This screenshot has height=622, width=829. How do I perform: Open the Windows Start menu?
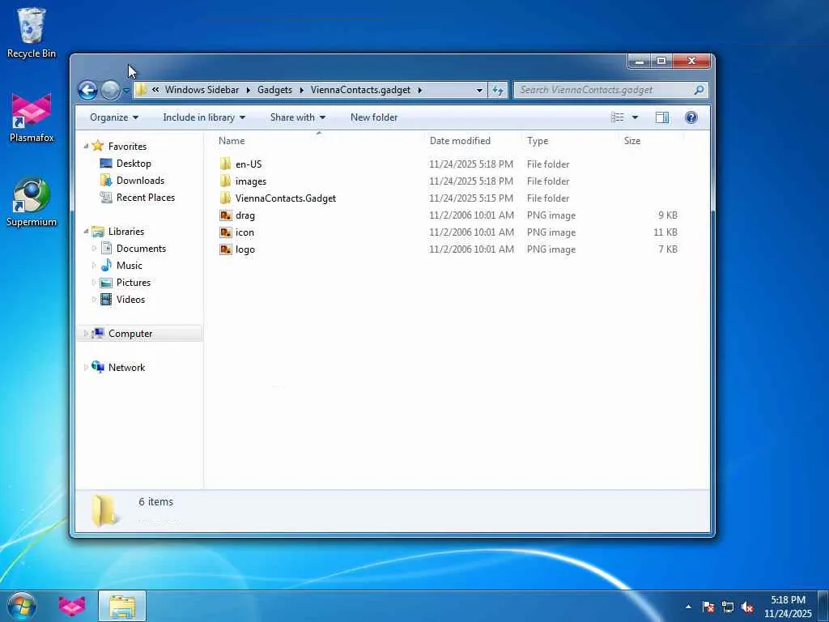click(21, 606)
